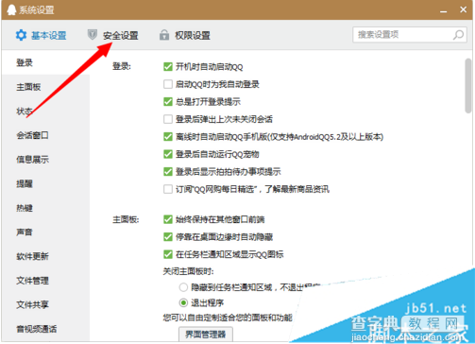Select 软件更新 in the sidebar
Image resolution: width=475 pixels, height=344 pixels.
[46, 256]
